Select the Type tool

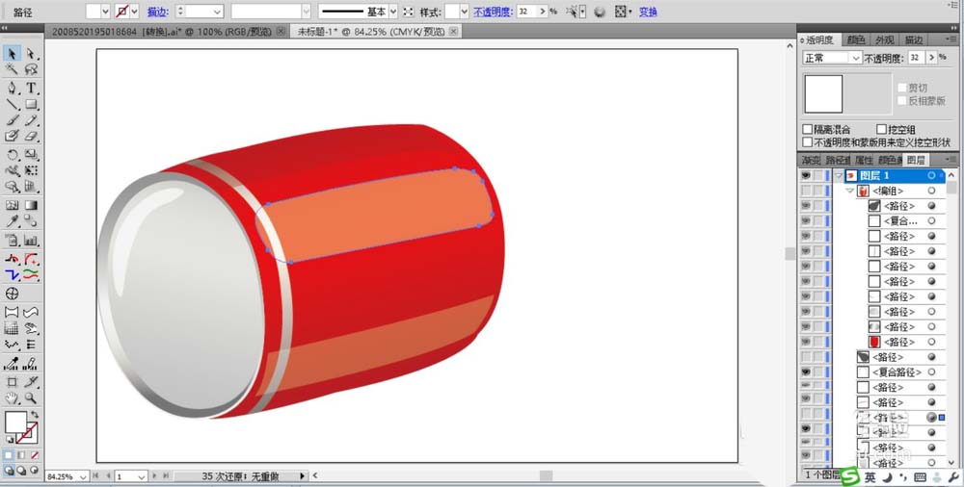point(31,88)
